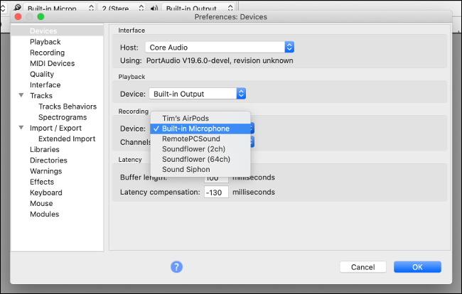Viewport: 462px width, 294px height.
Task: Select Extended Import in the sidebar
Action: (x=66, y=138)
